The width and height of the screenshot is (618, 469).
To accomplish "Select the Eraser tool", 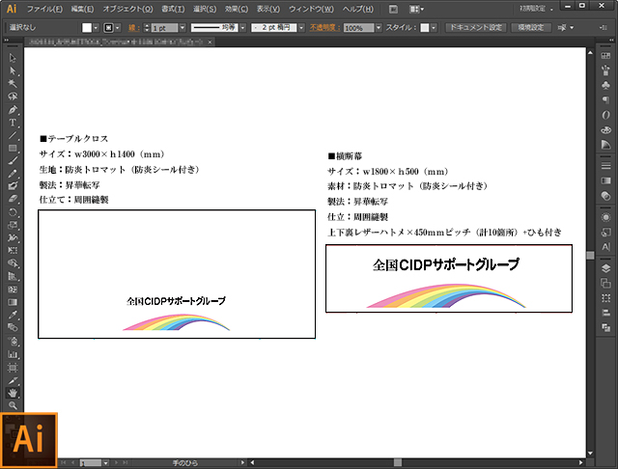I will point(13,199).
